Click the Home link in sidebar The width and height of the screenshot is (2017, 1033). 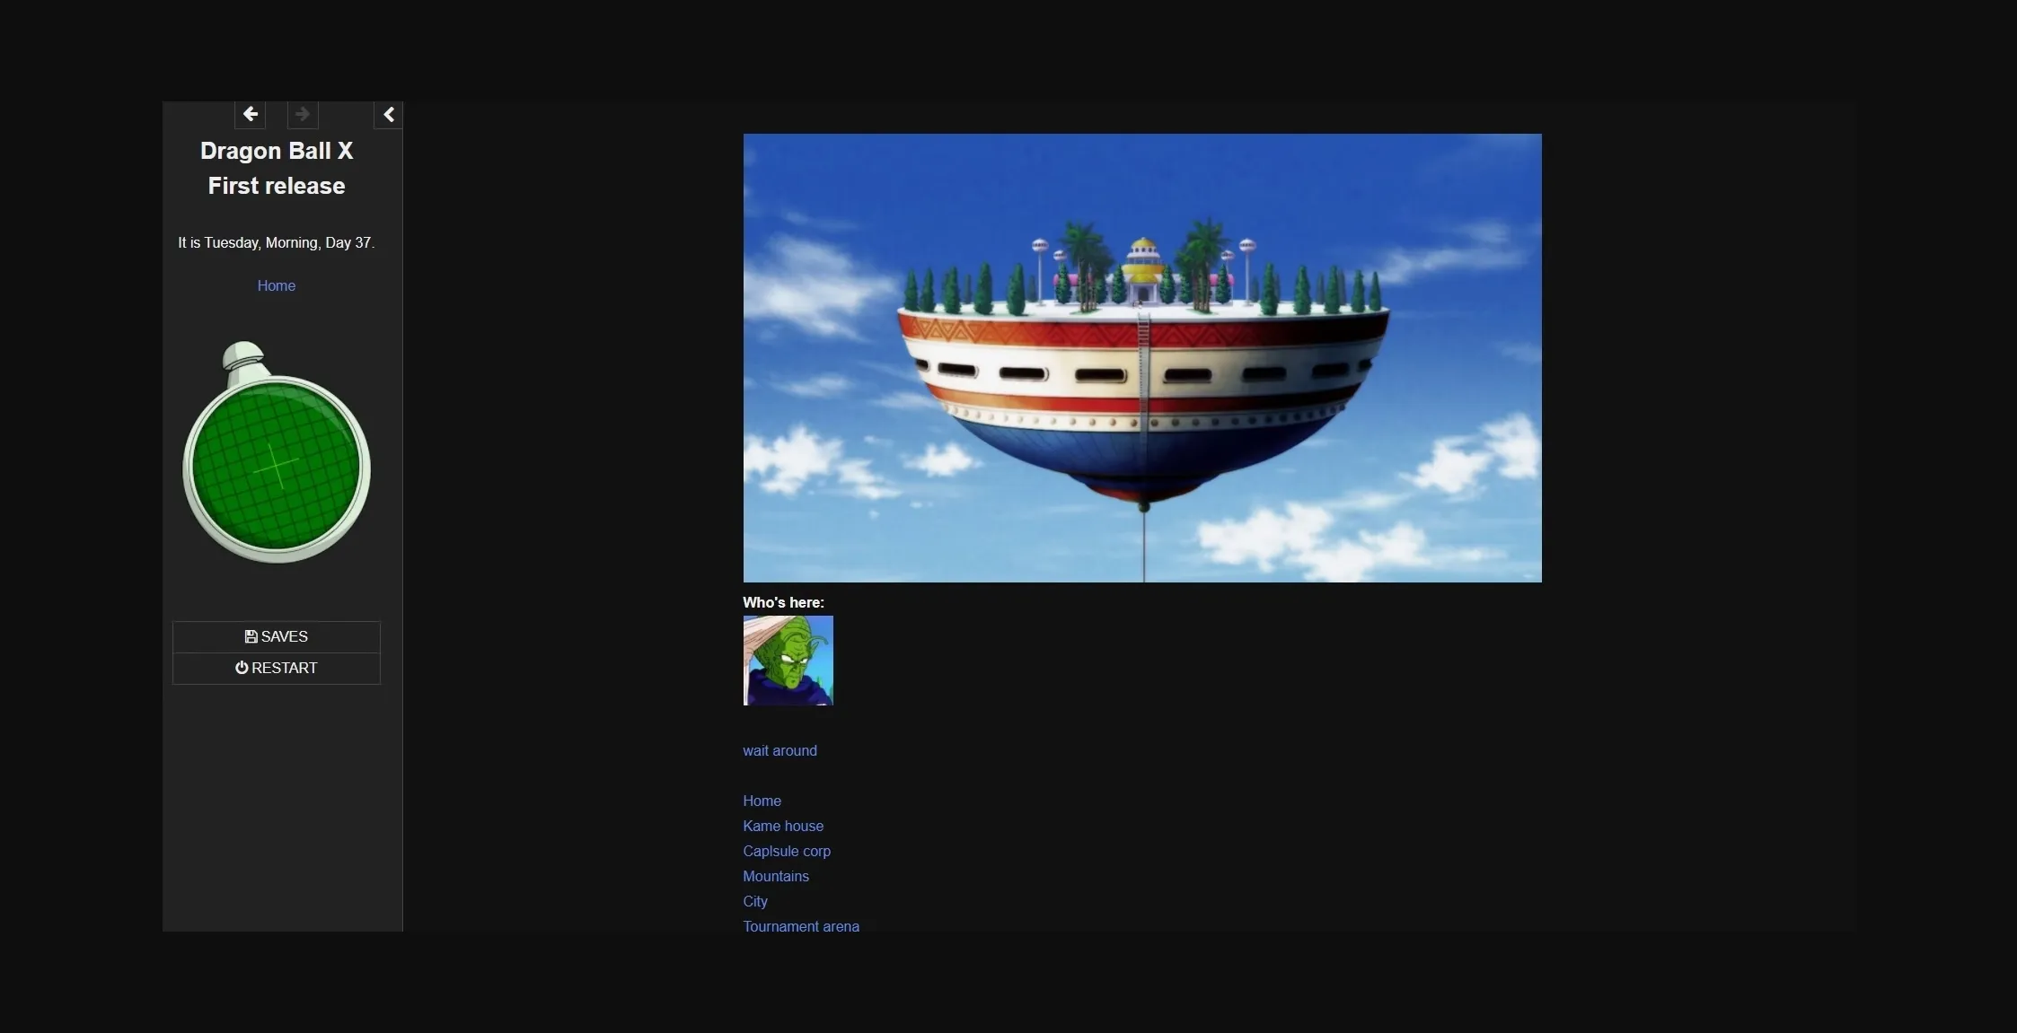click(x=277, y=285)
